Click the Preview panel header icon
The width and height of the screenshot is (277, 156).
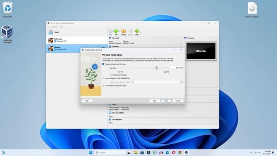point(185,38)
